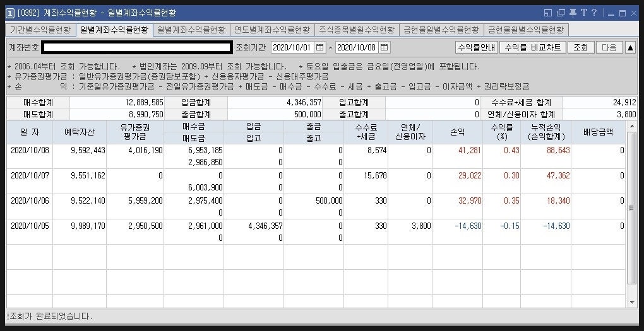The width and height of the screenshot is (644, 331).
Task: Open the 월별계좌수익률현황 tab
Action: point(191,30)
